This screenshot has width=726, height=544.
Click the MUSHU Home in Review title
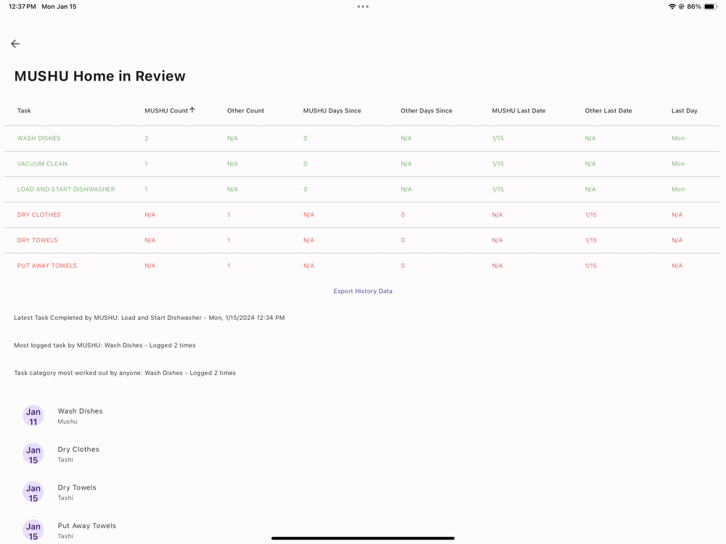click(99, 76)
